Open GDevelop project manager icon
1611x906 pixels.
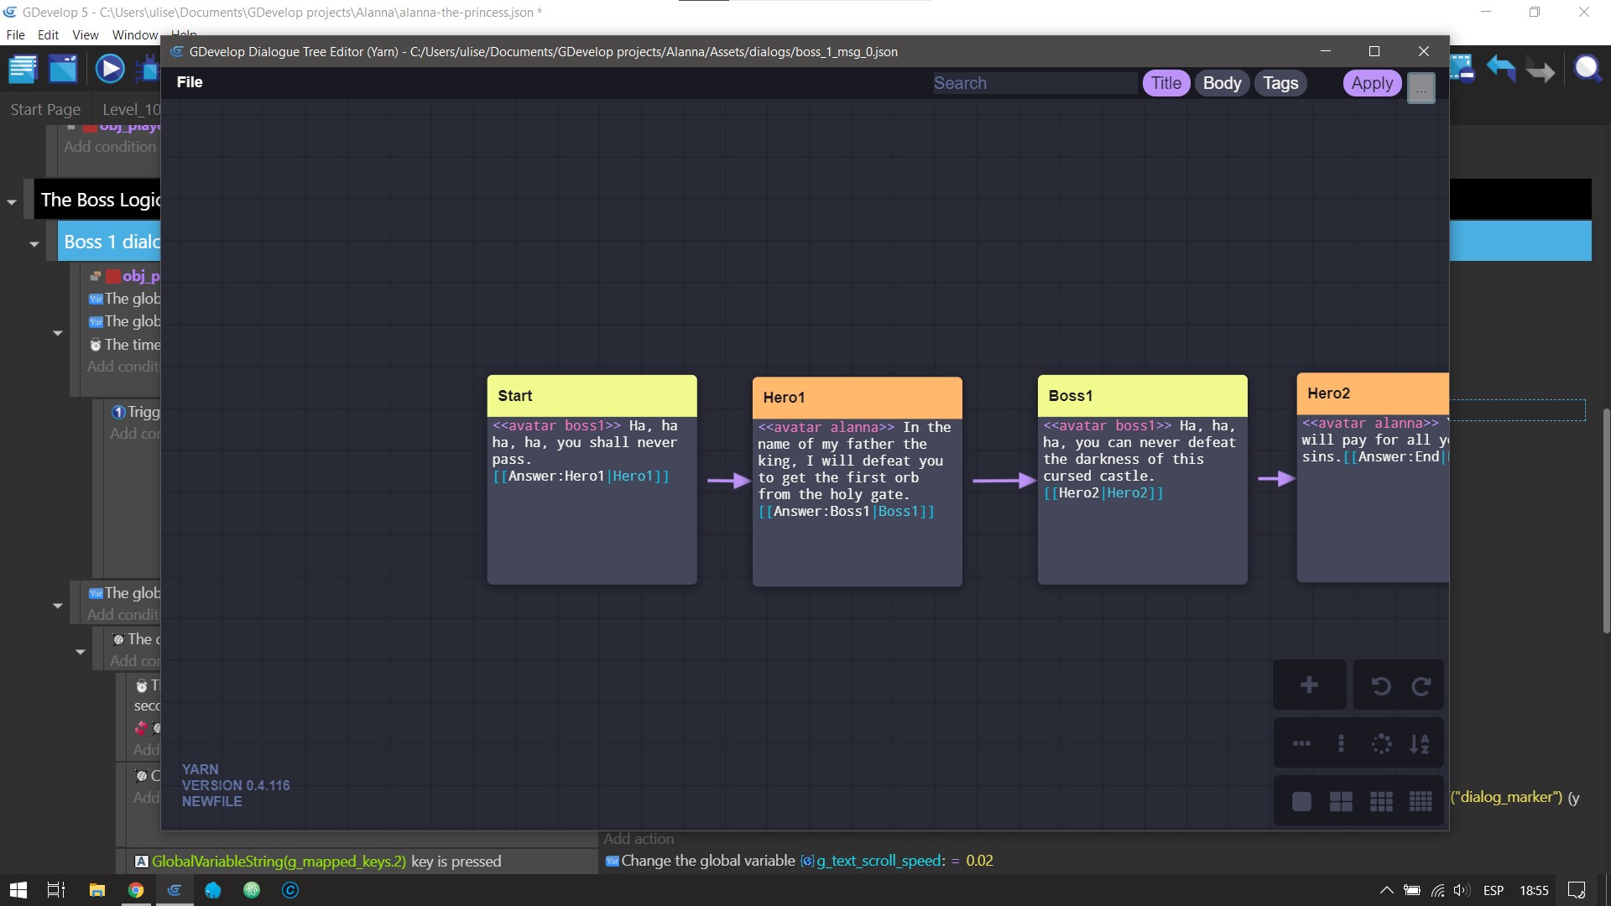pos(23,69)
